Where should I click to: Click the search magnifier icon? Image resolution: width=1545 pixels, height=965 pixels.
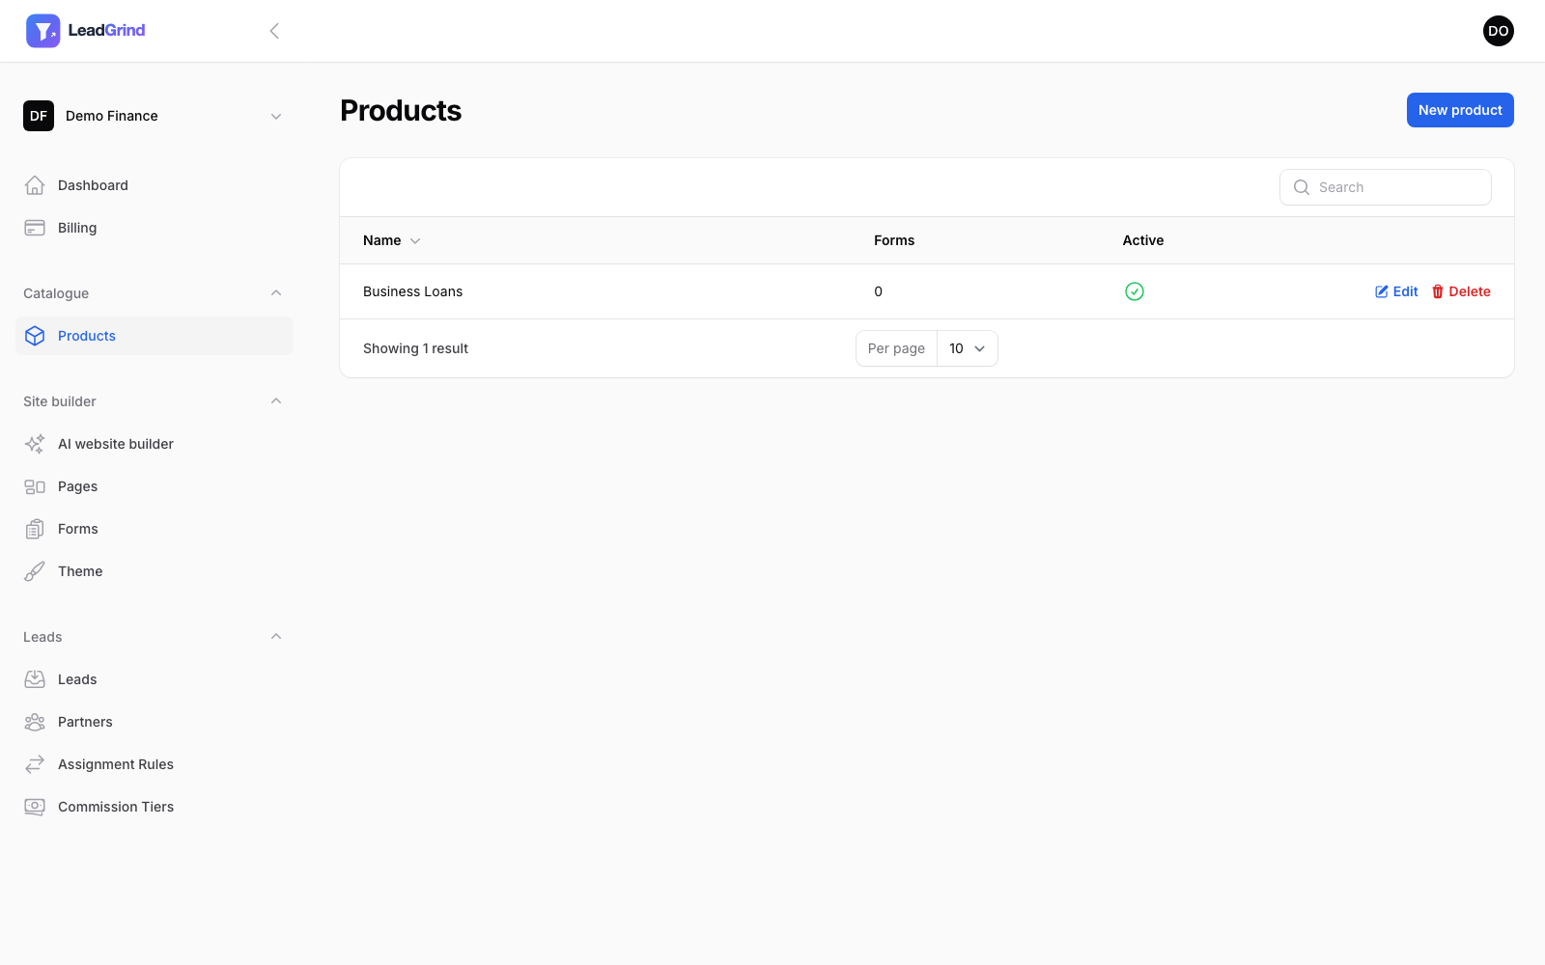point(1302,187)
